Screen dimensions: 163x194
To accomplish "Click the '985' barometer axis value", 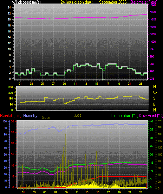I will coord(152,64).
